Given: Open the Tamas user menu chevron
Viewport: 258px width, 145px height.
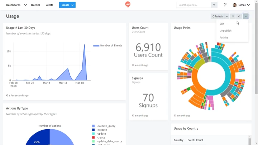Looking at the screenshot, I should (x=248, y=5).
